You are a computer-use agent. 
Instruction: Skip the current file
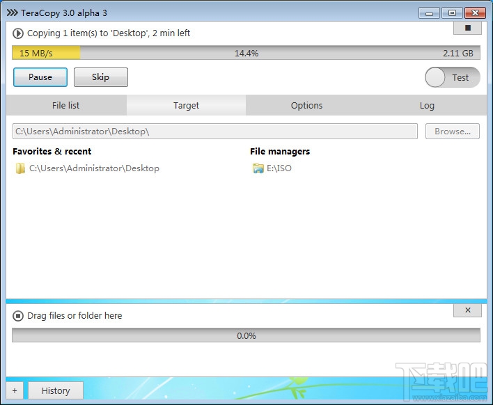pos(100,77)
